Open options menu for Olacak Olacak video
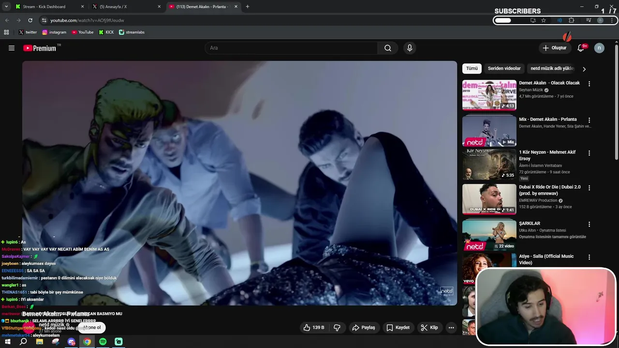The height and width of the screenshot is (348, 619). click(x=589, y=84)
